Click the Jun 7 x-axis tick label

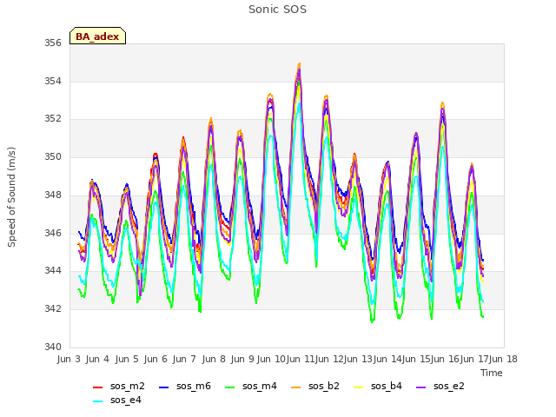click(x=184, y=359)
